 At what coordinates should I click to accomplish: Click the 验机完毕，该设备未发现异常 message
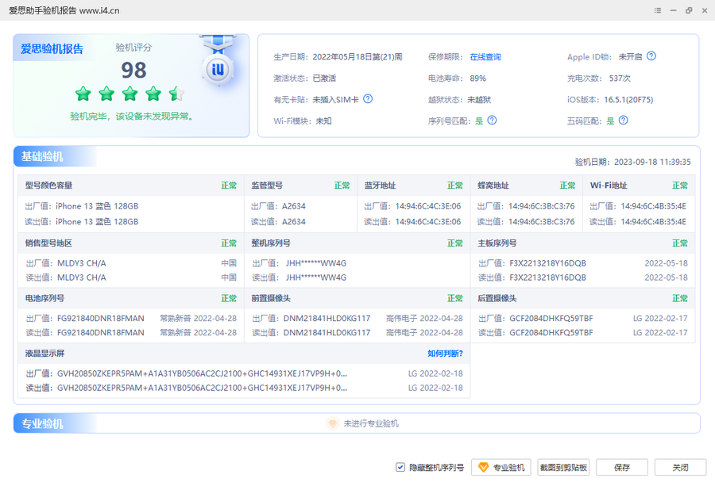pyautogui.click(x=131, y=117)
